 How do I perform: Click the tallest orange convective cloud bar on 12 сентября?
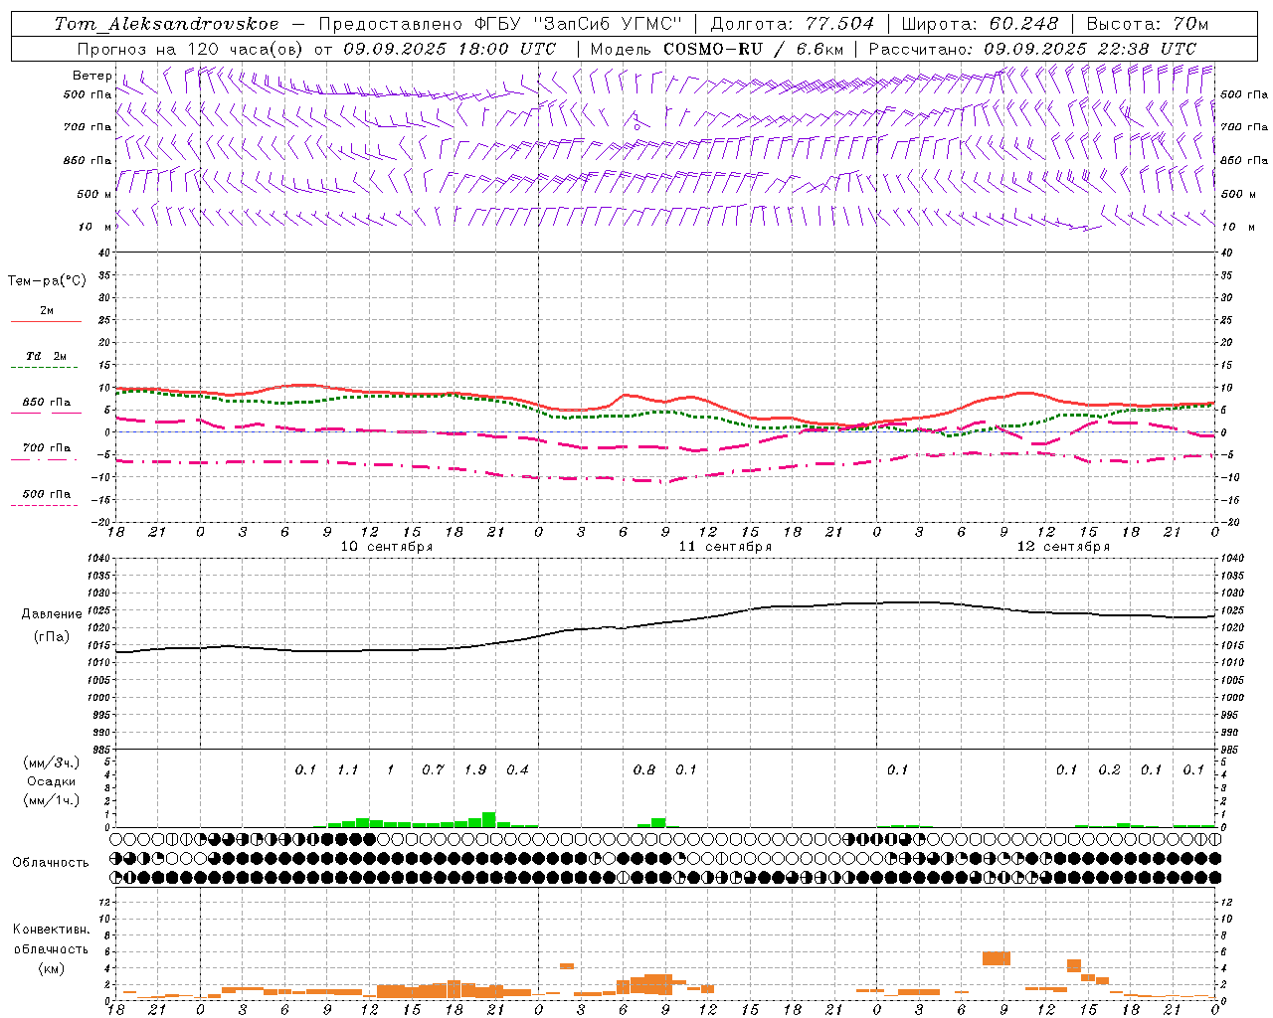[996, 958]
